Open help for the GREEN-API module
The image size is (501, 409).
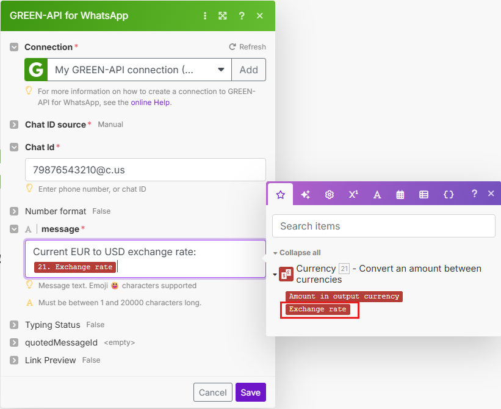tap(242, 16)
